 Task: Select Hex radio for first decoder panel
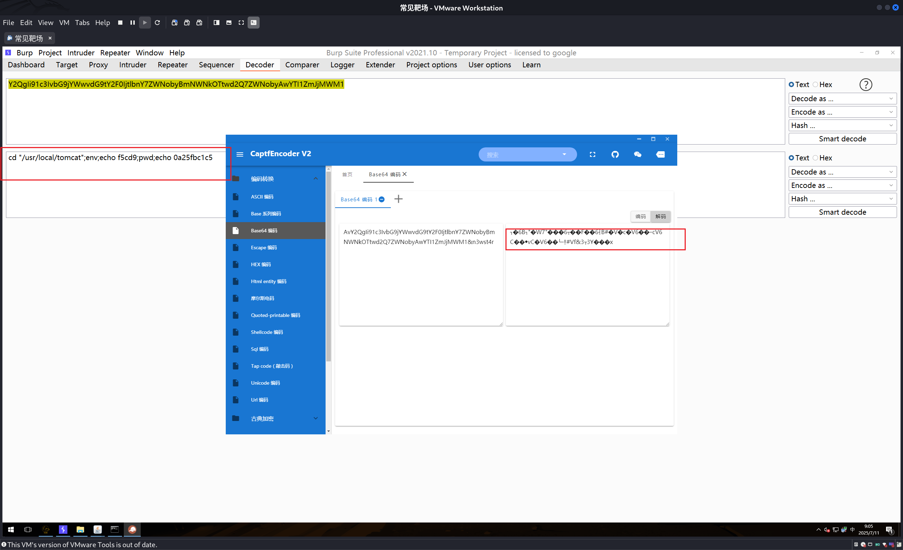coord(816,85)
